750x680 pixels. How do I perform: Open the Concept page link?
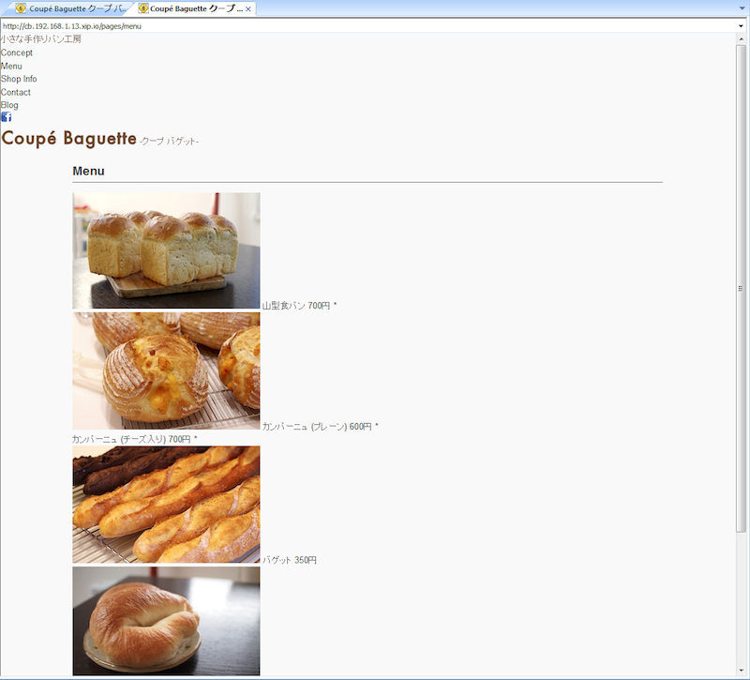pos(16,53)
